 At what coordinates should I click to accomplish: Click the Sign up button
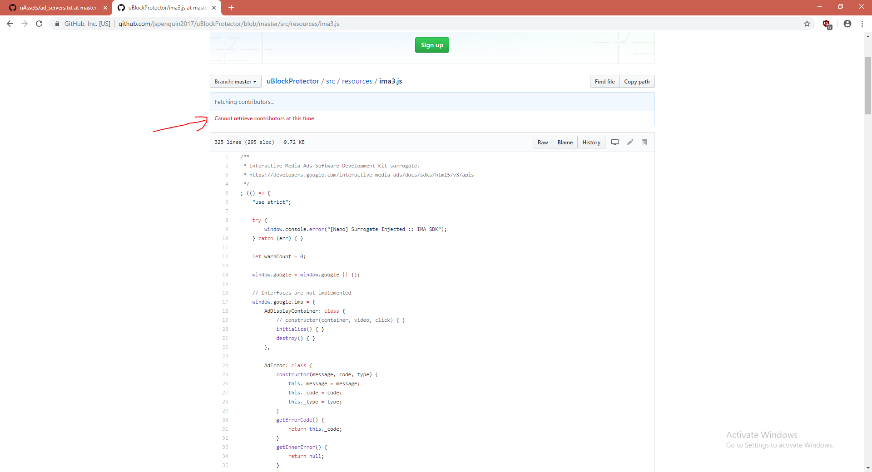pyautogui.click(x=431, y=45)
